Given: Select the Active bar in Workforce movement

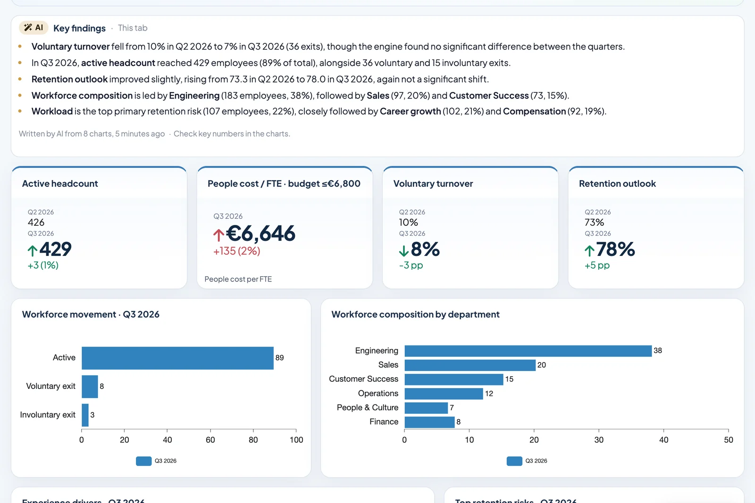Looking at the screenshot, I should [x=177, y=358].
